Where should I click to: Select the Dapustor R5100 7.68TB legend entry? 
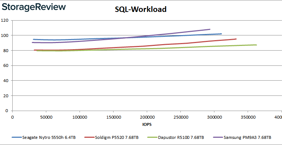point(176,138)
